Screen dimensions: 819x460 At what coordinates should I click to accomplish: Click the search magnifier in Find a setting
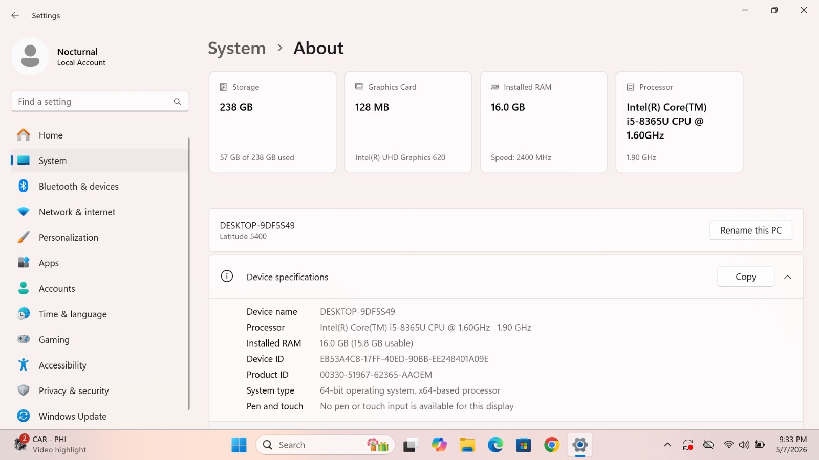point(177,102)
